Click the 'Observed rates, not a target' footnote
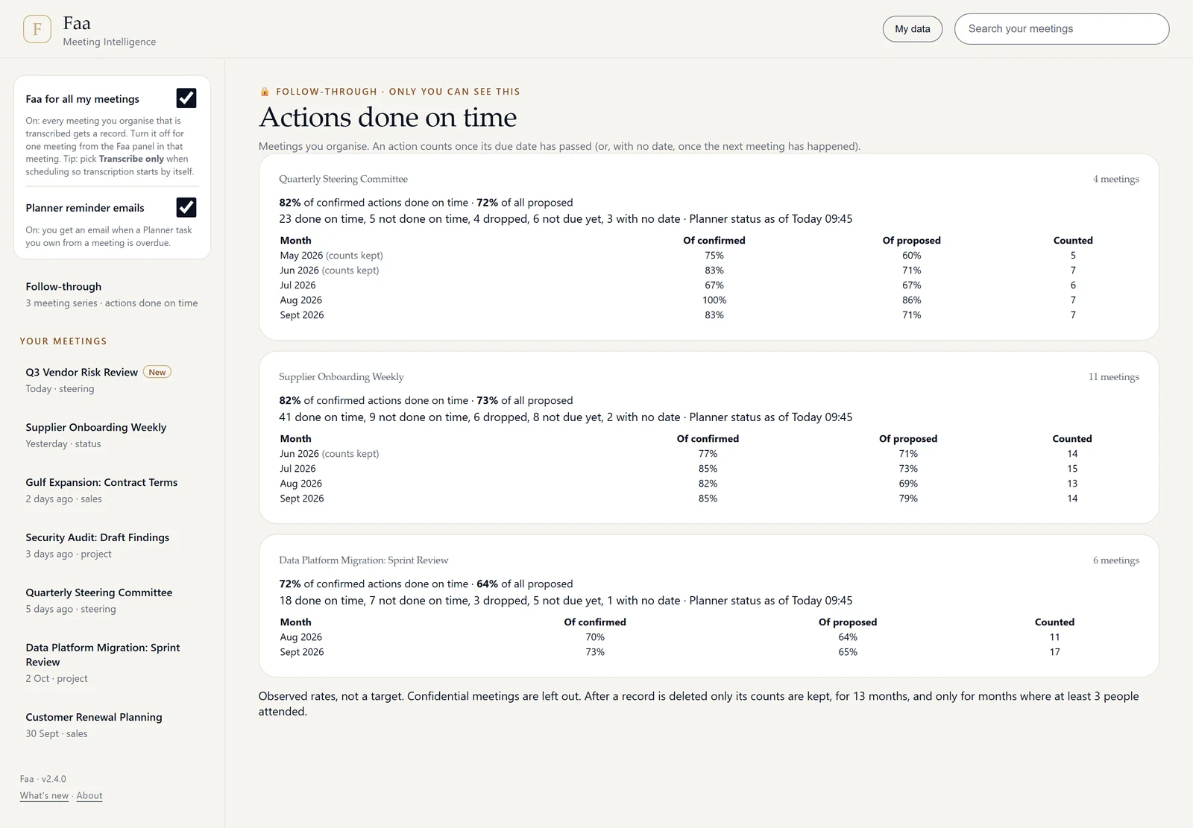Screen dimensions: 1193x828 [699, 704]
